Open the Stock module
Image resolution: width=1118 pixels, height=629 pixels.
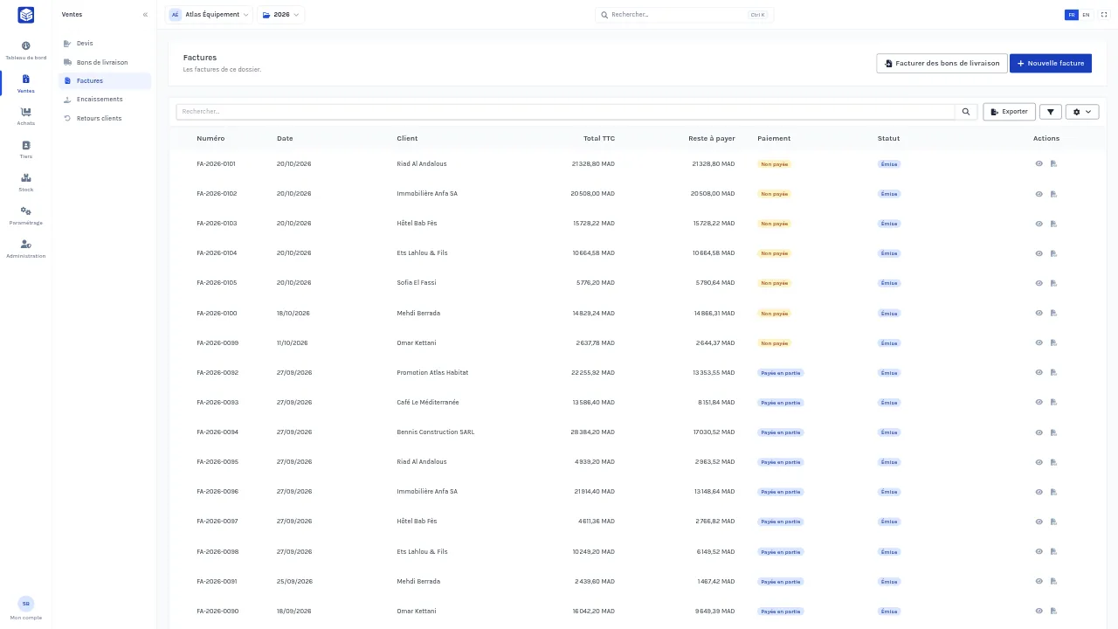[25, 183]
